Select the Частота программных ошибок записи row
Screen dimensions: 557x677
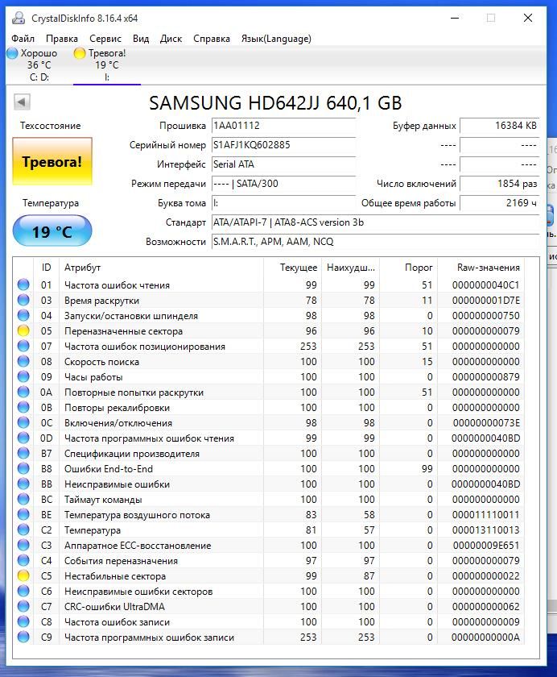click(x=270, y=638)
